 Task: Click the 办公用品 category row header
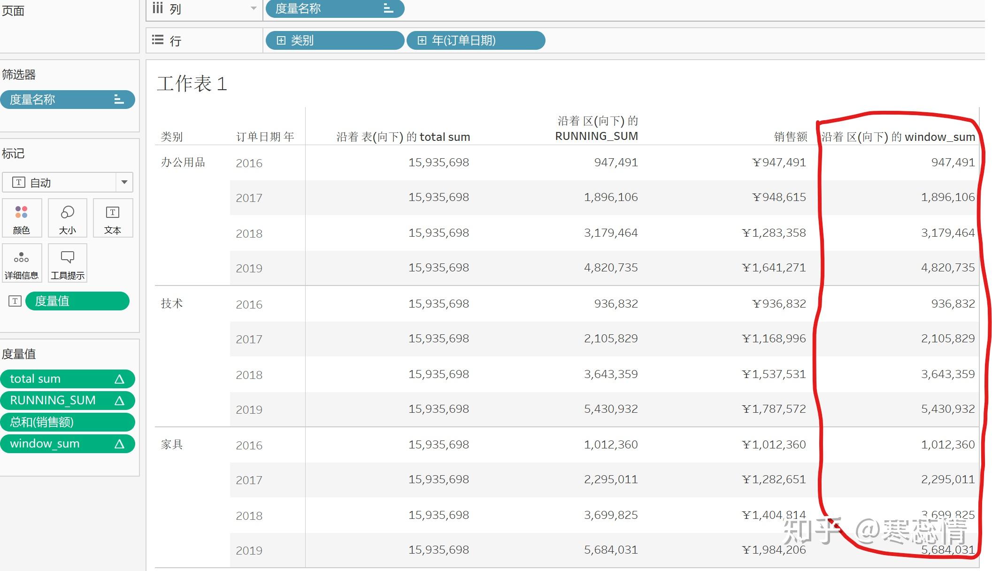tap(183, 162)
